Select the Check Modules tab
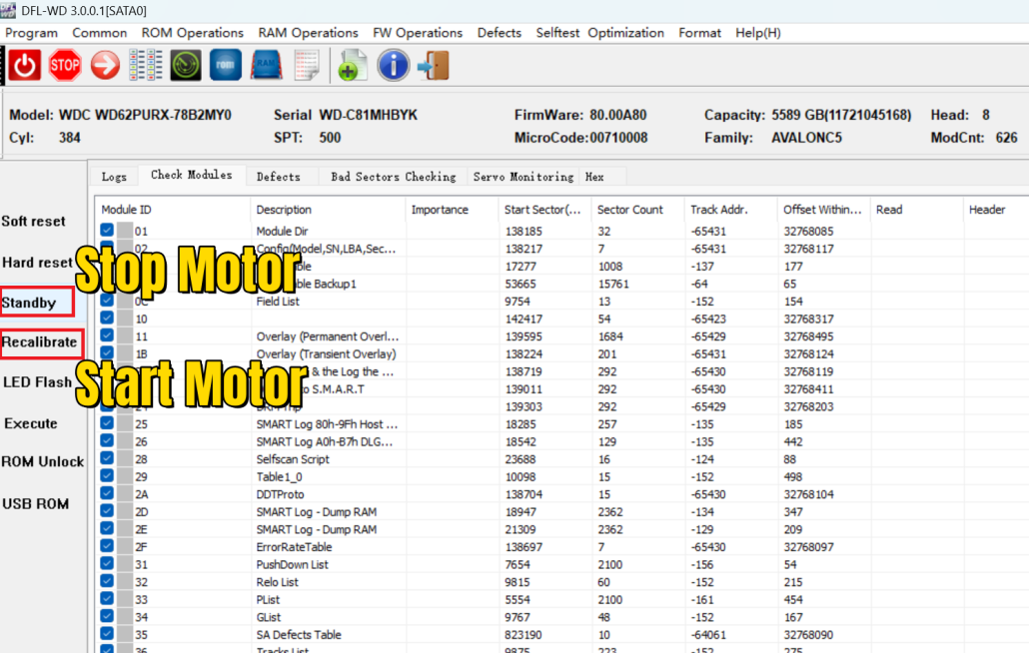This screenshot has width=1029, height=653. tap(192, 175)
